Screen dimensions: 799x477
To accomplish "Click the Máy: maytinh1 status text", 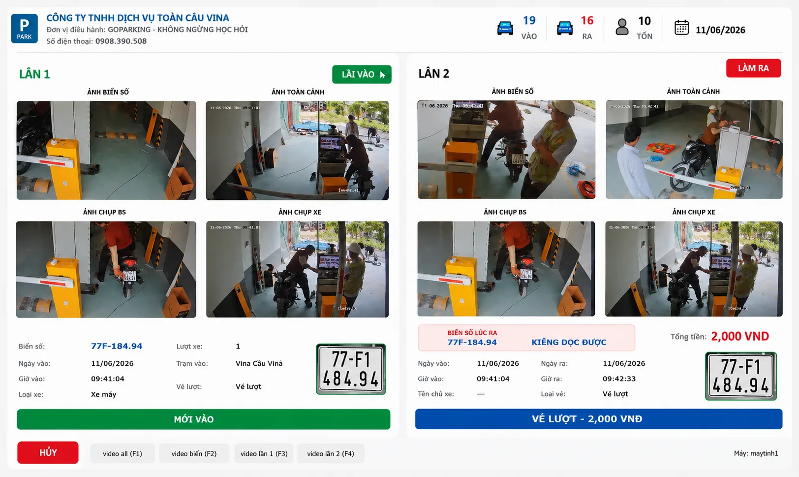I will tap(756, 453).
